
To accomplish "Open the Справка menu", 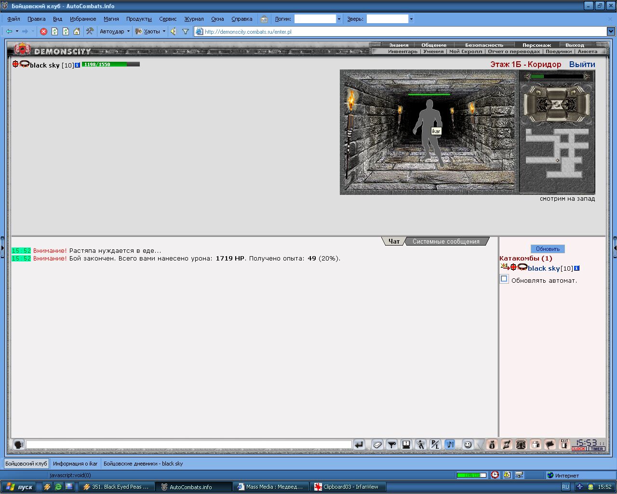I will pyautogui.click(x=241, y=19).
